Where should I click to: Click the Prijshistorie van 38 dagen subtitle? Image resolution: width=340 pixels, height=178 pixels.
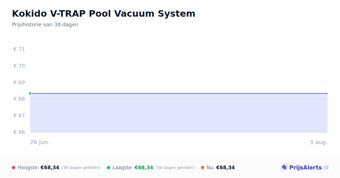click(45, 25)
